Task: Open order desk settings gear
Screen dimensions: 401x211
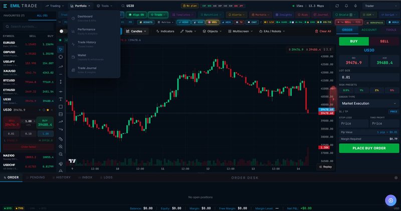Action: point(396,177)
